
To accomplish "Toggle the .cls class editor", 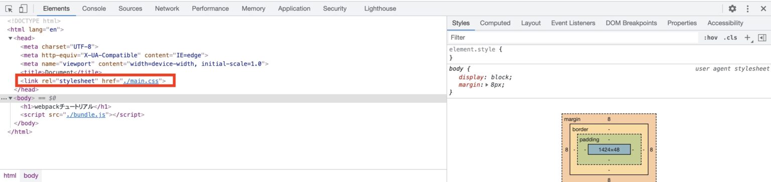I will 730,38.
